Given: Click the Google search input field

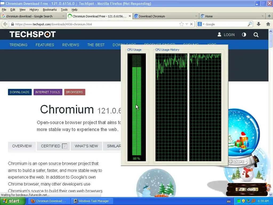Looking at the screenshot, I should tap(226, 24).
